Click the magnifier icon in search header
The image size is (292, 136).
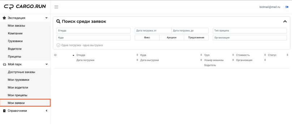58,22
